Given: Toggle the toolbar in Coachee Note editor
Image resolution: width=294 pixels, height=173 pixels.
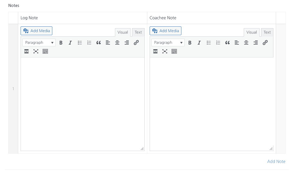Looking at the screenshot, I should [x=174, y=51].
